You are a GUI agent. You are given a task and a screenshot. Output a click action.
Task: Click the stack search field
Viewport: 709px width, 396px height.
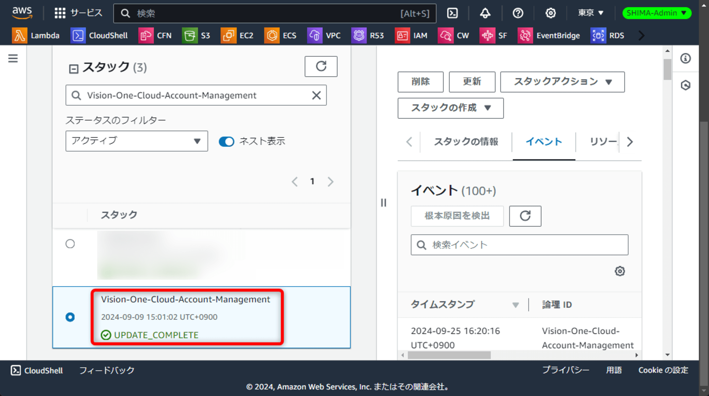click(x=196, y=95)
